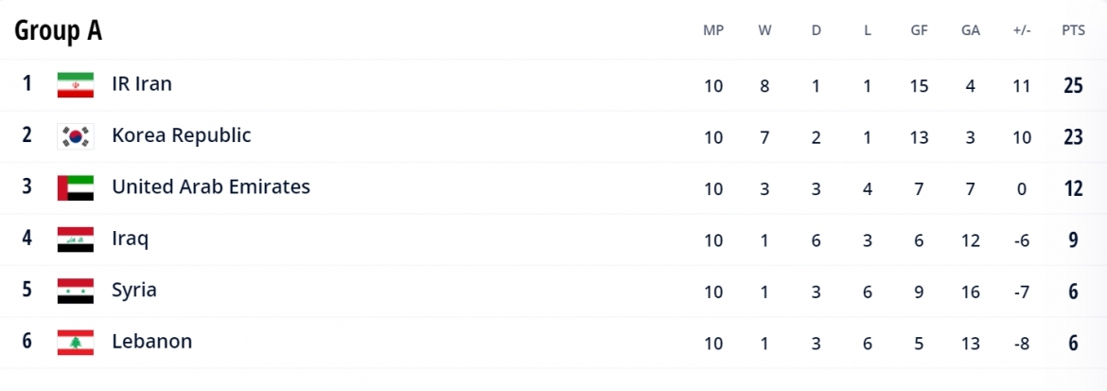The image size is (1107, 391).
Task: Open the United Arab Emirates team link
Action: click(211, 187)
